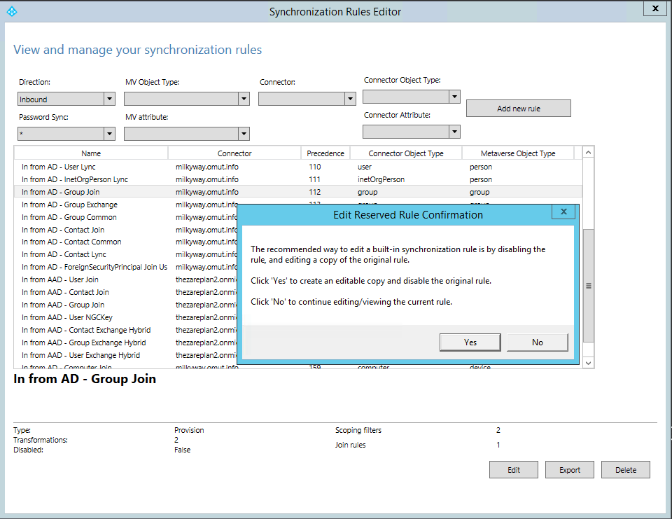Select the 'In from AD - Contact Lync' rule
Image resolution: width=672 pixels, height=519 pixels.
pyautogui.click(x=64, y=254)
